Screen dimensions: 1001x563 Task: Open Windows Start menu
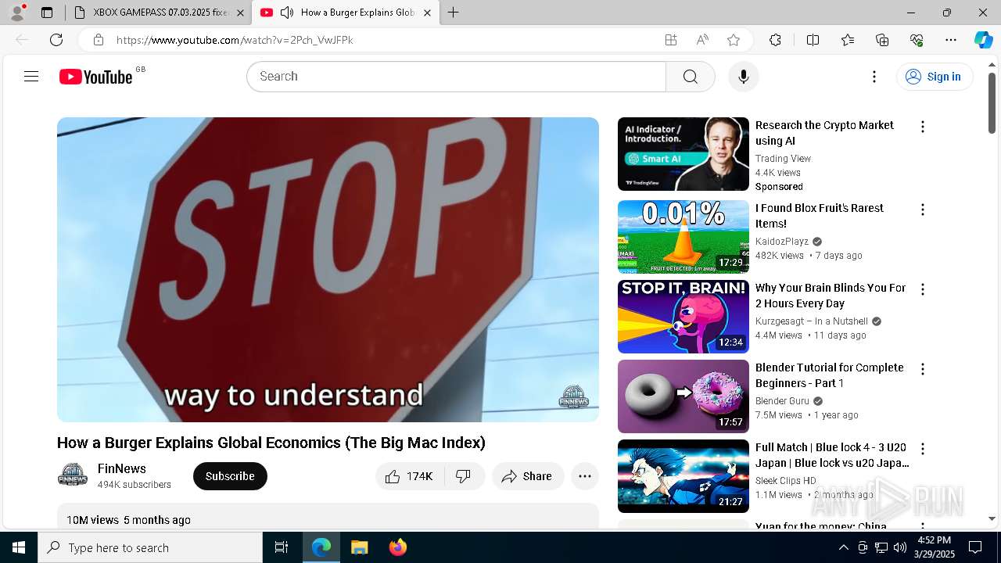click(19, 547)
